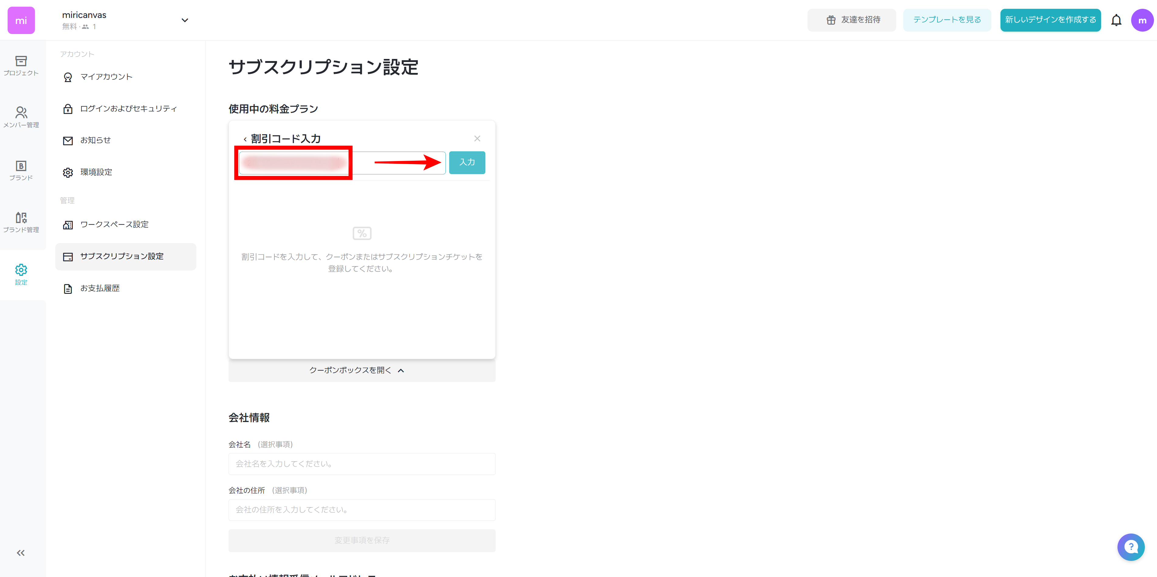Click the 会社名 input field

[362, 464]
